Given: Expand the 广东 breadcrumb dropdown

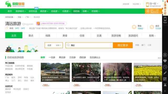Looking at the screenshot, I should (x=30, y=17).
